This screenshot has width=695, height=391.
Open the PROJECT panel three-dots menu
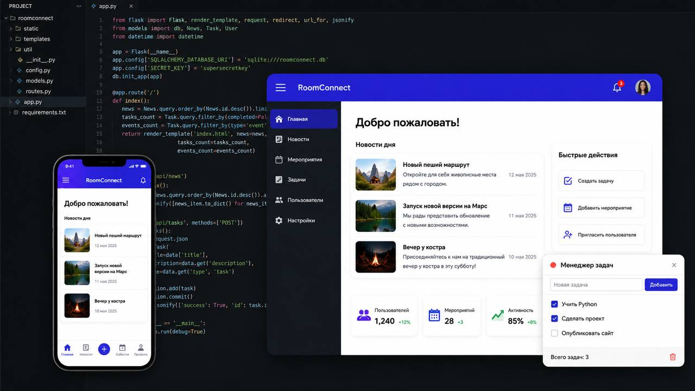(79, 6)
